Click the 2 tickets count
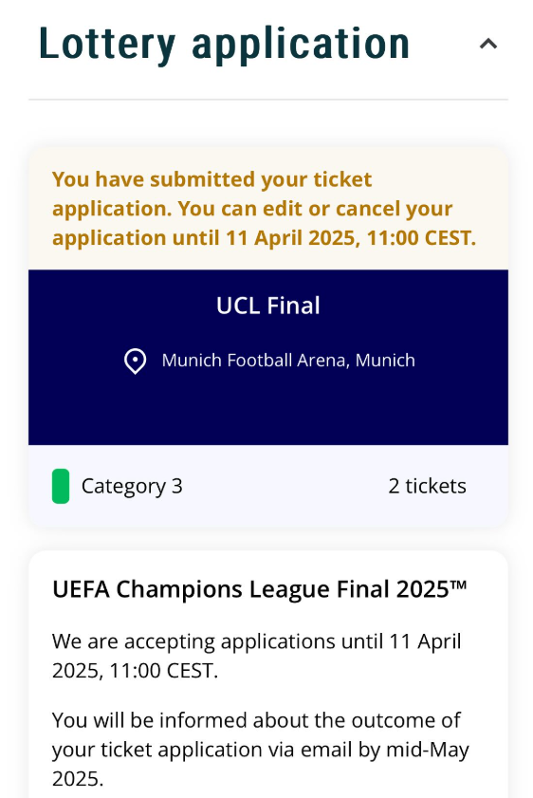 pyautogui.click(x=427, y=486)
